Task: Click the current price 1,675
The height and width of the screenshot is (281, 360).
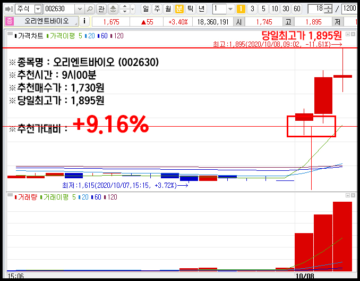Action: coord(111,22)
